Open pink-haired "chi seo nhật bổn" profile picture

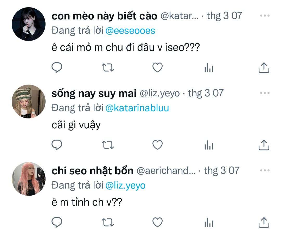(29, 179)
